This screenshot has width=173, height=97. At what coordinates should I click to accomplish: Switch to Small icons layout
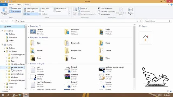[29, 11]
